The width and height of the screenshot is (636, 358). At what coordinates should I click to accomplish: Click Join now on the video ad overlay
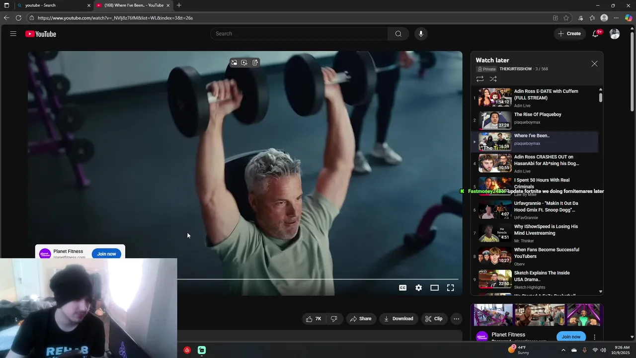coord(106,254)
